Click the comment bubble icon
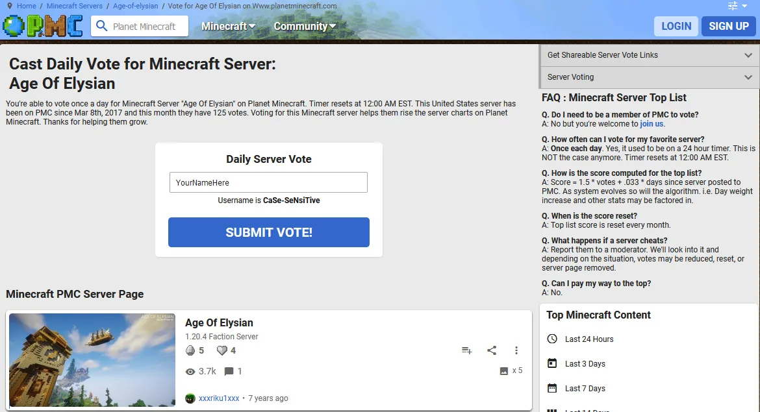This screenshot has height=412, width=760. click(x=231, y=371)
